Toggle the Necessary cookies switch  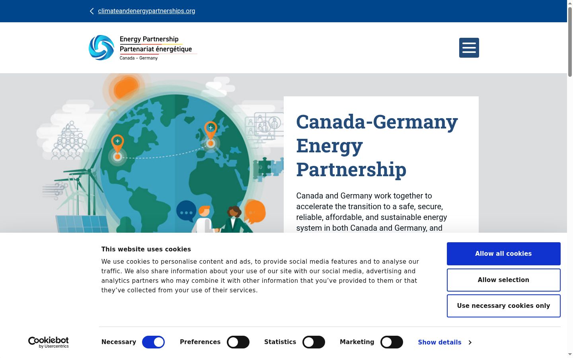(153, 342)
